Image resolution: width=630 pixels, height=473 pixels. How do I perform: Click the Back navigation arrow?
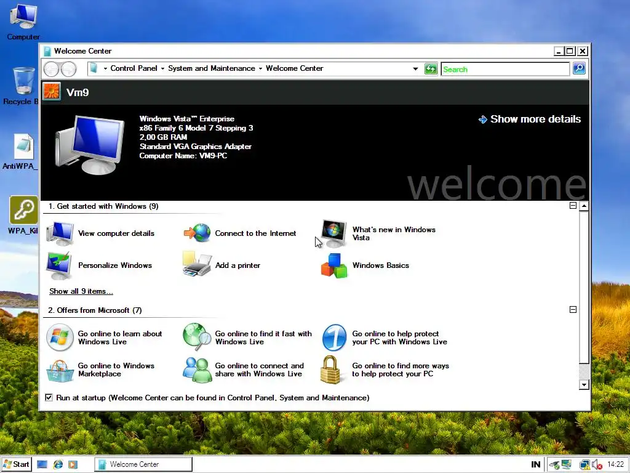(x=52, y=69)
